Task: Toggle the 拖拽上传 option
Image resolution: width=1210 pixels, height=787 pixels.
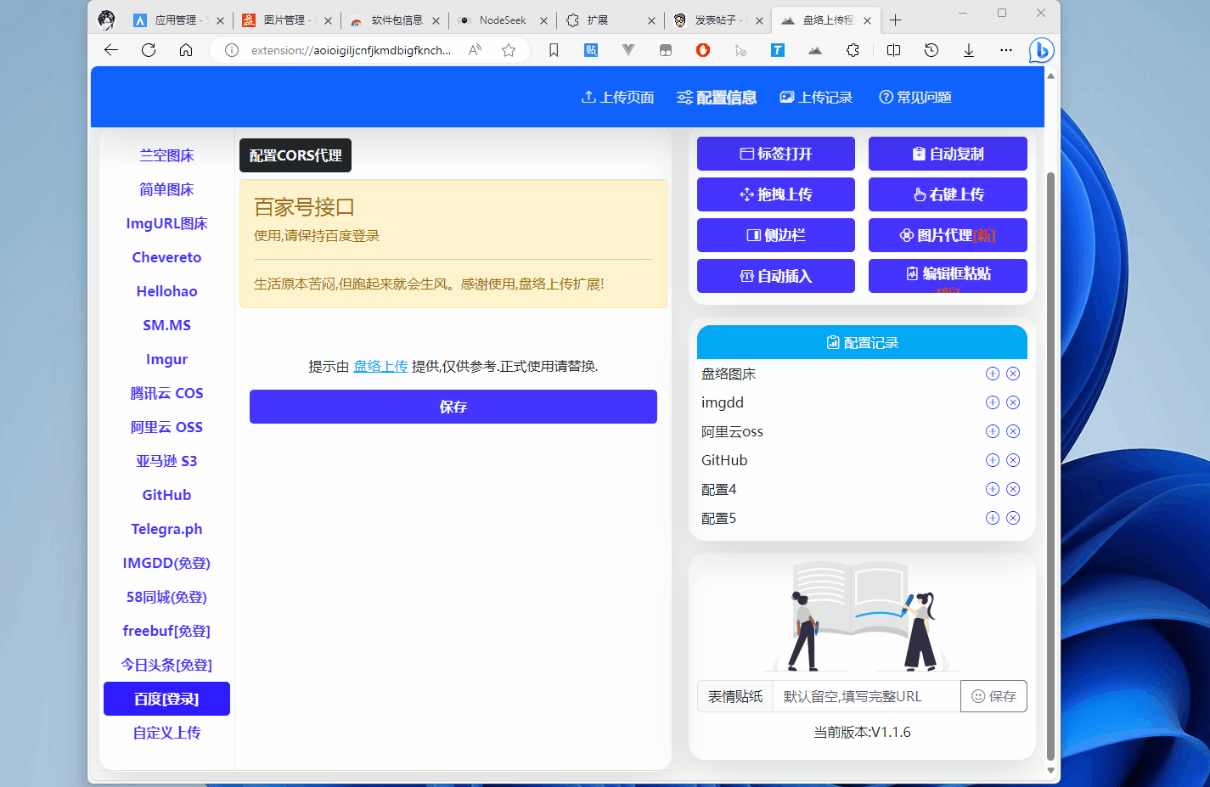Action: [x=776, y=194]
